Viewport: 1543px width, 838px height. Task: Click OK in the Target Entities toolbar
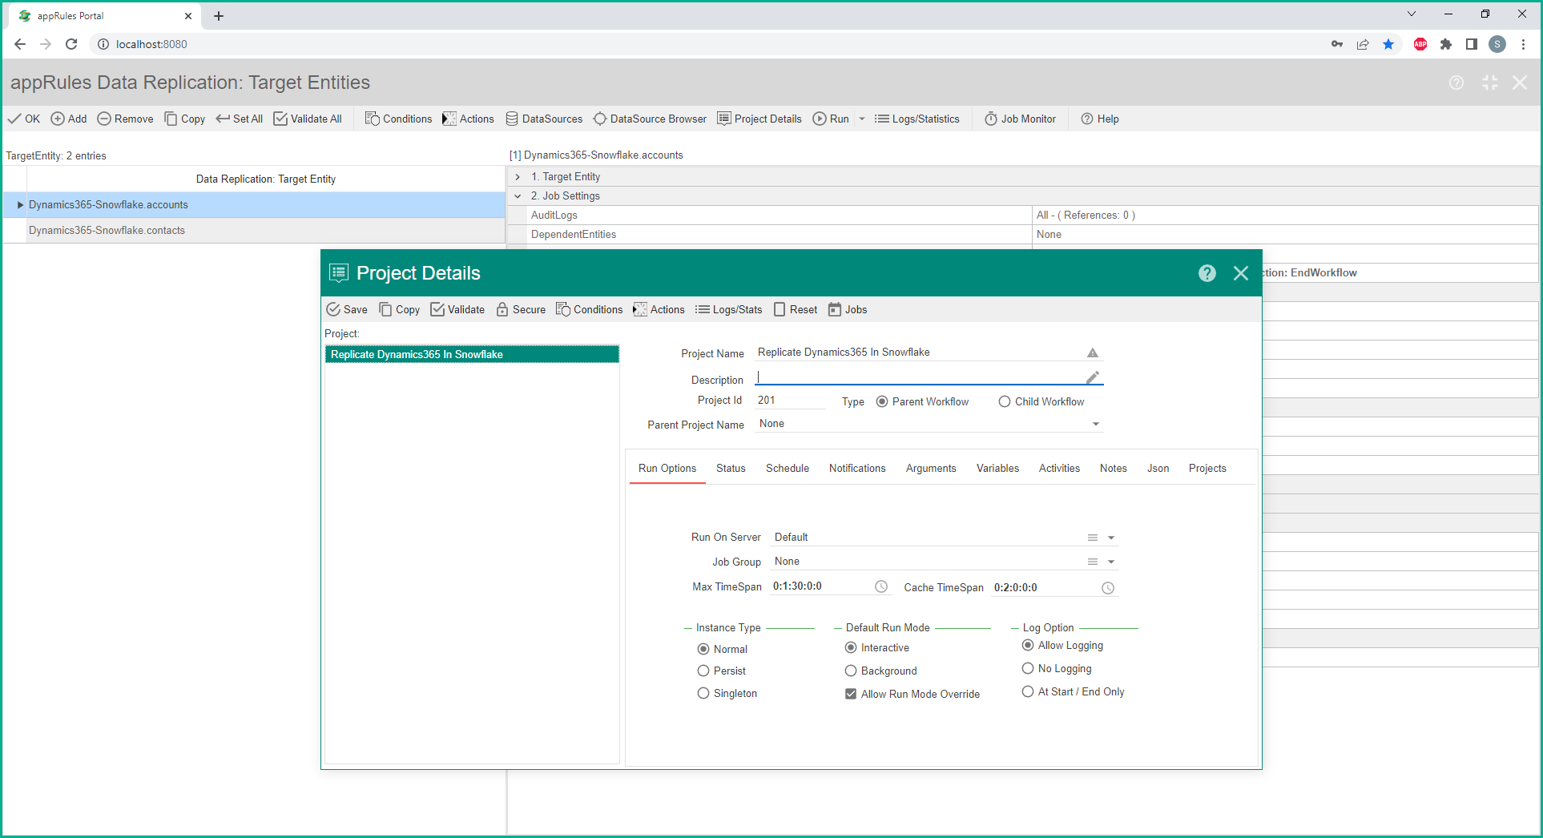pyautogui.click(x=24, y=119)
